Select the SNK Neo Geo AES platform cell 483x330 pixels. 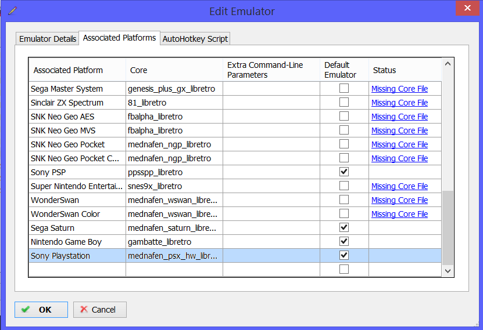pyautogui.click(x=77, y=117)
